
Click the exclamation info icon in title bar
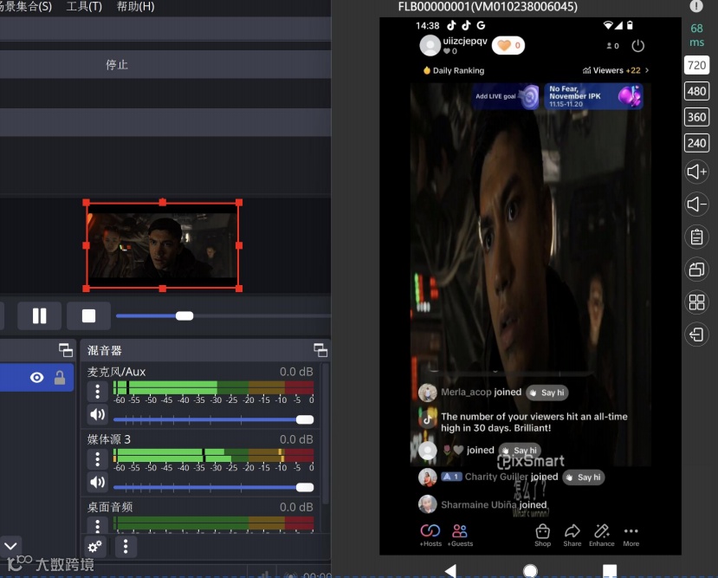coord(696,6)
